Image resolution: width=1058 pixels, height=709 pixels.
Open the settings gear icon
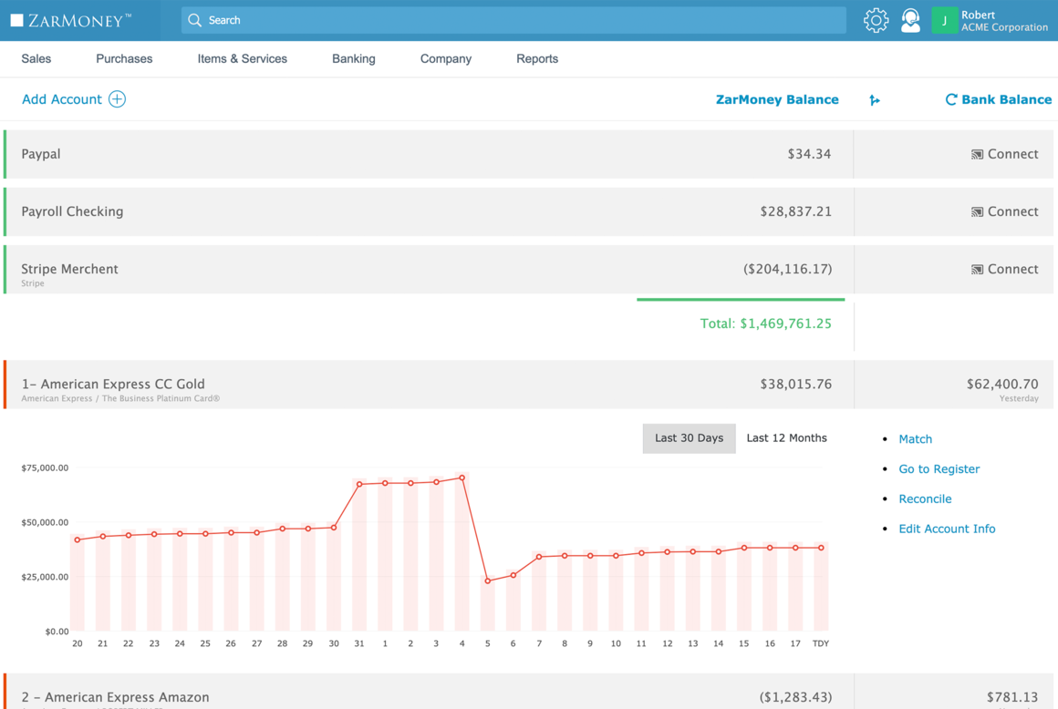click(x=876, y=20)
